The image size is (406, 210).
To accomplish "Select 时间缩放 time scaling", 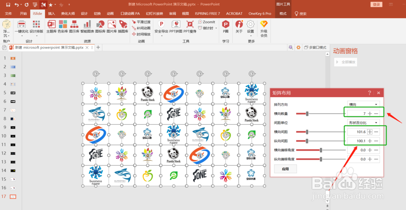I will click(x=141, y=34).
